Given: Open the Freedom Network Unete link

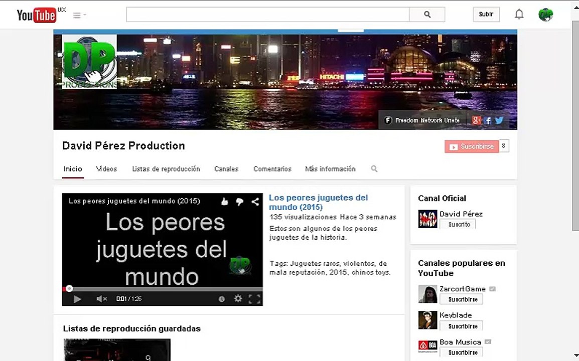Looking at the screenshot, I should [x=422, y=120].
